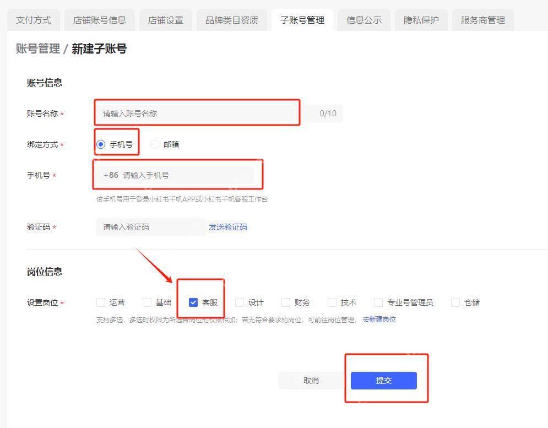
Task: Click the 设置岗位 field label
Action: pyautogui.click(x=42, y=302)
